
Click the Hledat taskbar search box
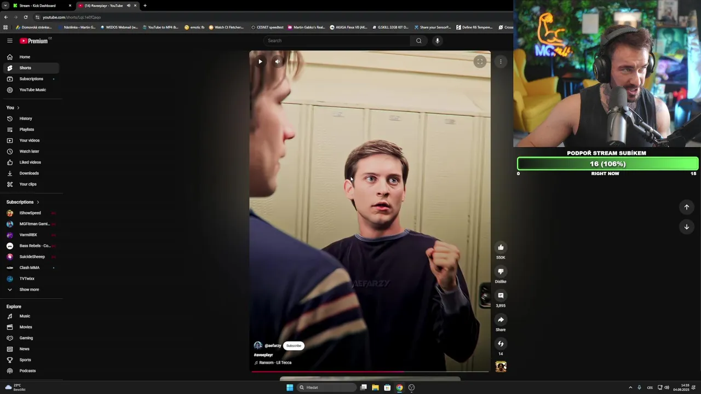point(326,387)
